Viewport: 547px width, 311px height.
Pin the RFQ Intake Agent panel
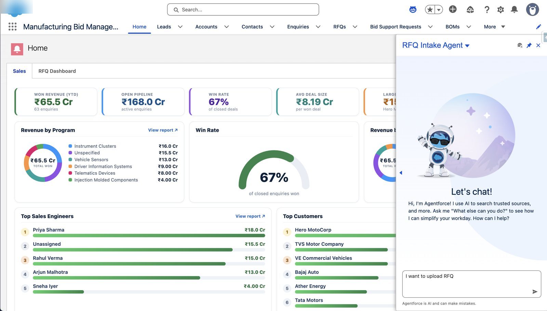click(529, 45)
